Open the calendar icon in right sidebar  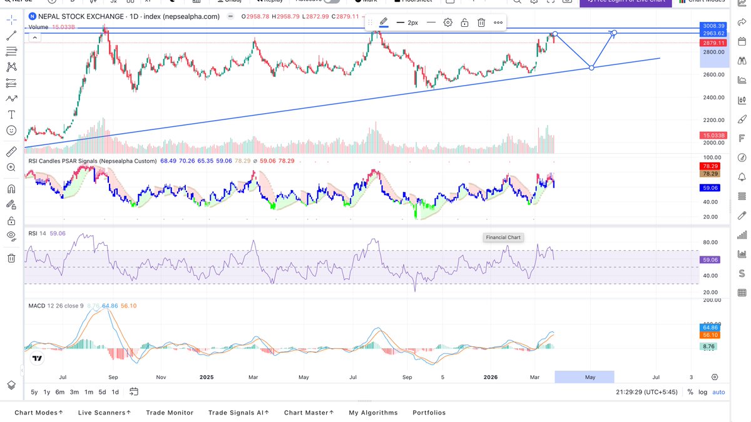pos(742,41)
